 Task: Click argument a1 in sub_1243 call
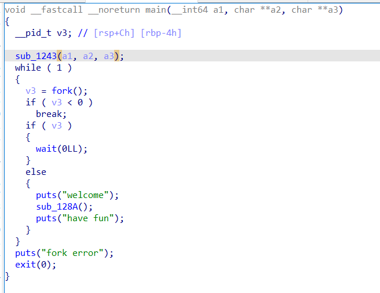(x=67, y=56)
